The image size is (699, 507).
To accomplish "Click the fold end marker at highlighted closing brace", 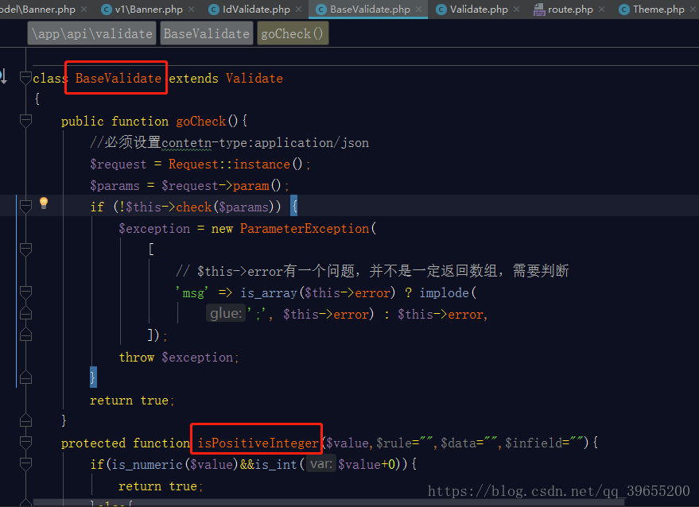I will pyautogui.click(x=25, y=377).
